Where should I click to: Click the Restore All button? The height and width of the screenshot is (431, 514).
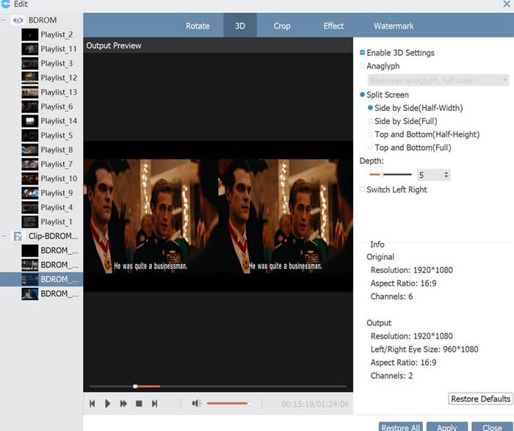pos(401,427)
